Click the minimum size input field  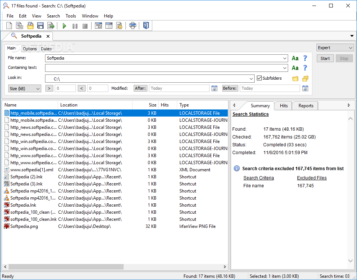pos(65,88)
